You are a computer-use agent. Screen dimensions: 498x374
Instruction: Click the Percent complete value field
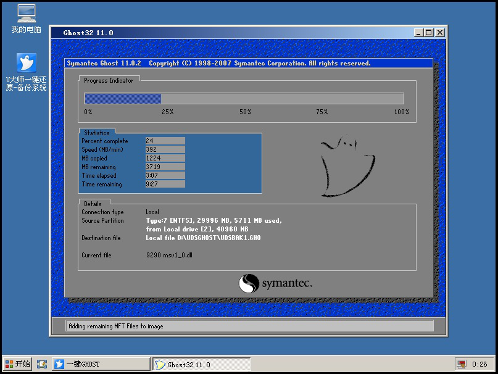[x=165, y=141]
